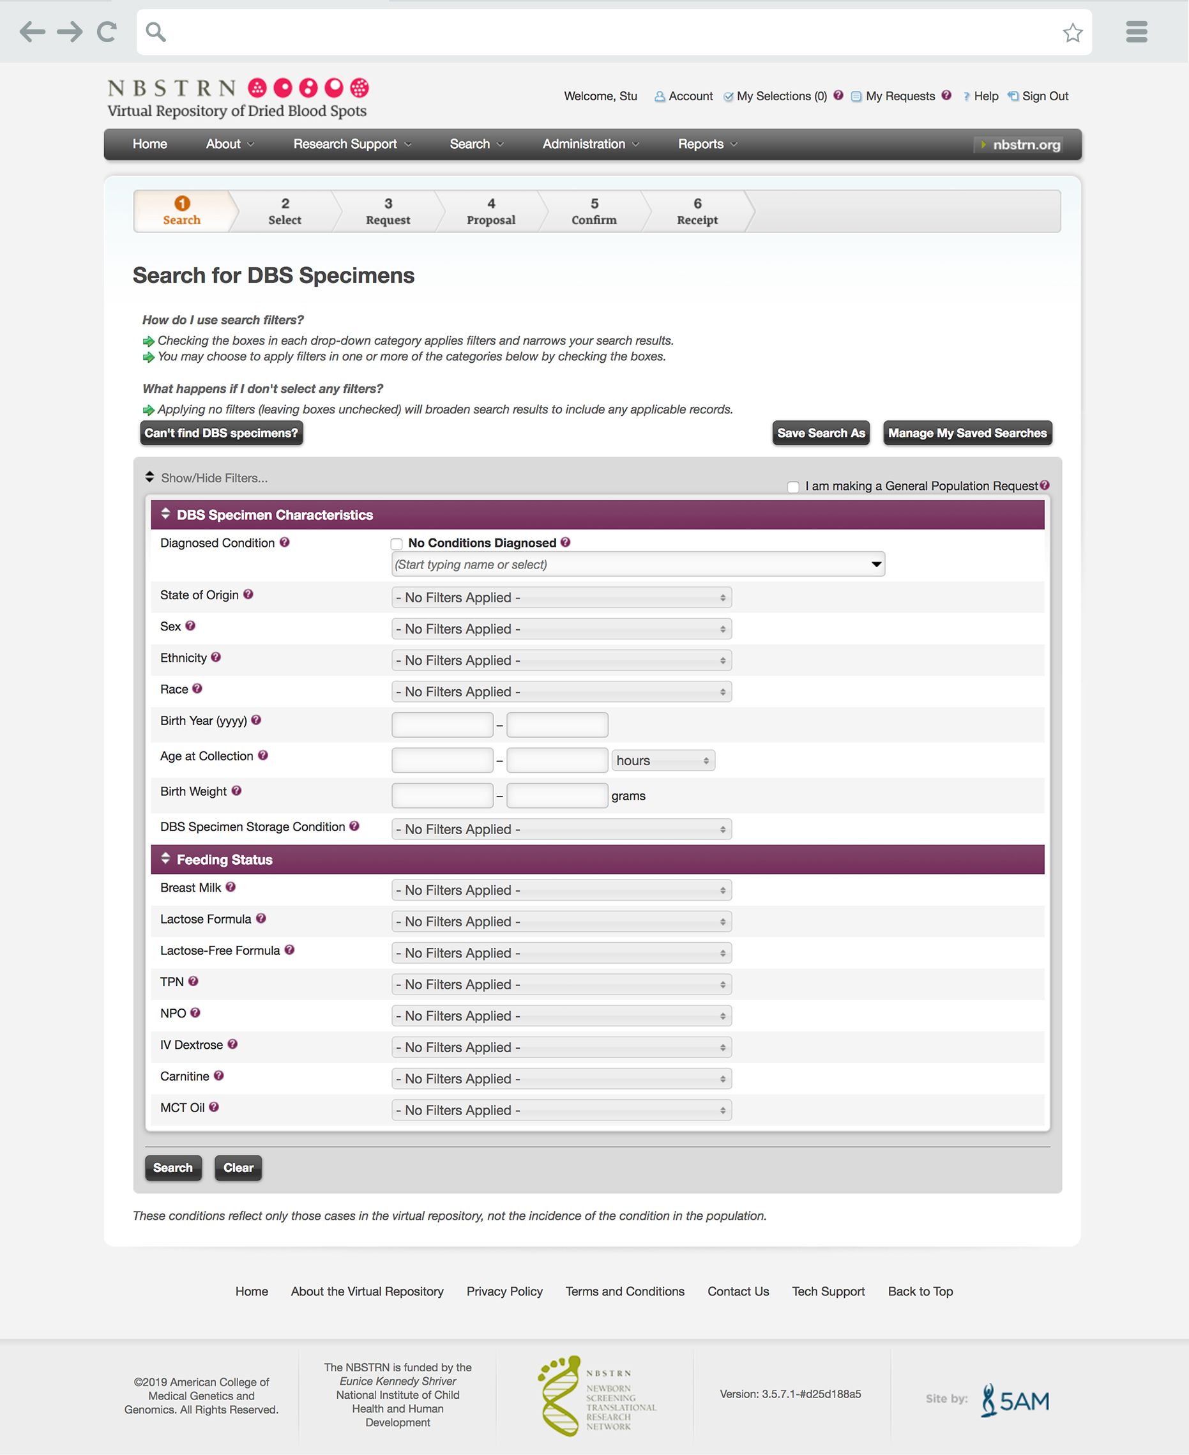Click the help icon next to Lactose Formula
This screenshot has height=1455, width=1189.
coord(261,918)
